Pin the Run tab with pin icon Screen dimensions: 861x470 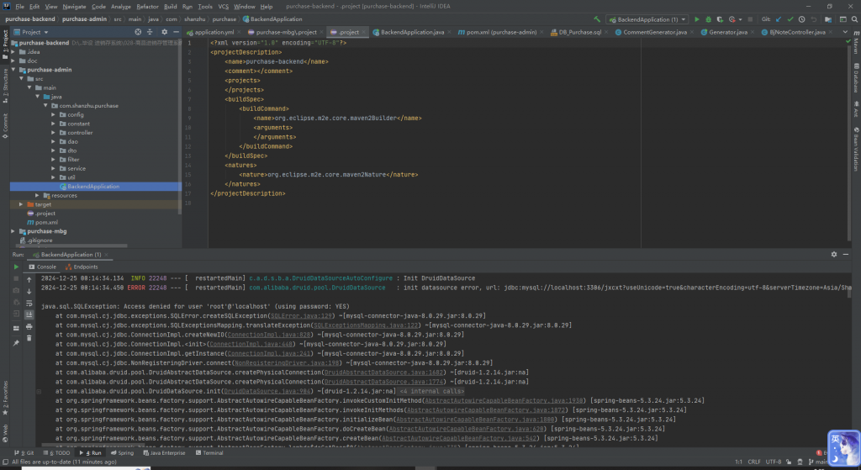point(16,342)
